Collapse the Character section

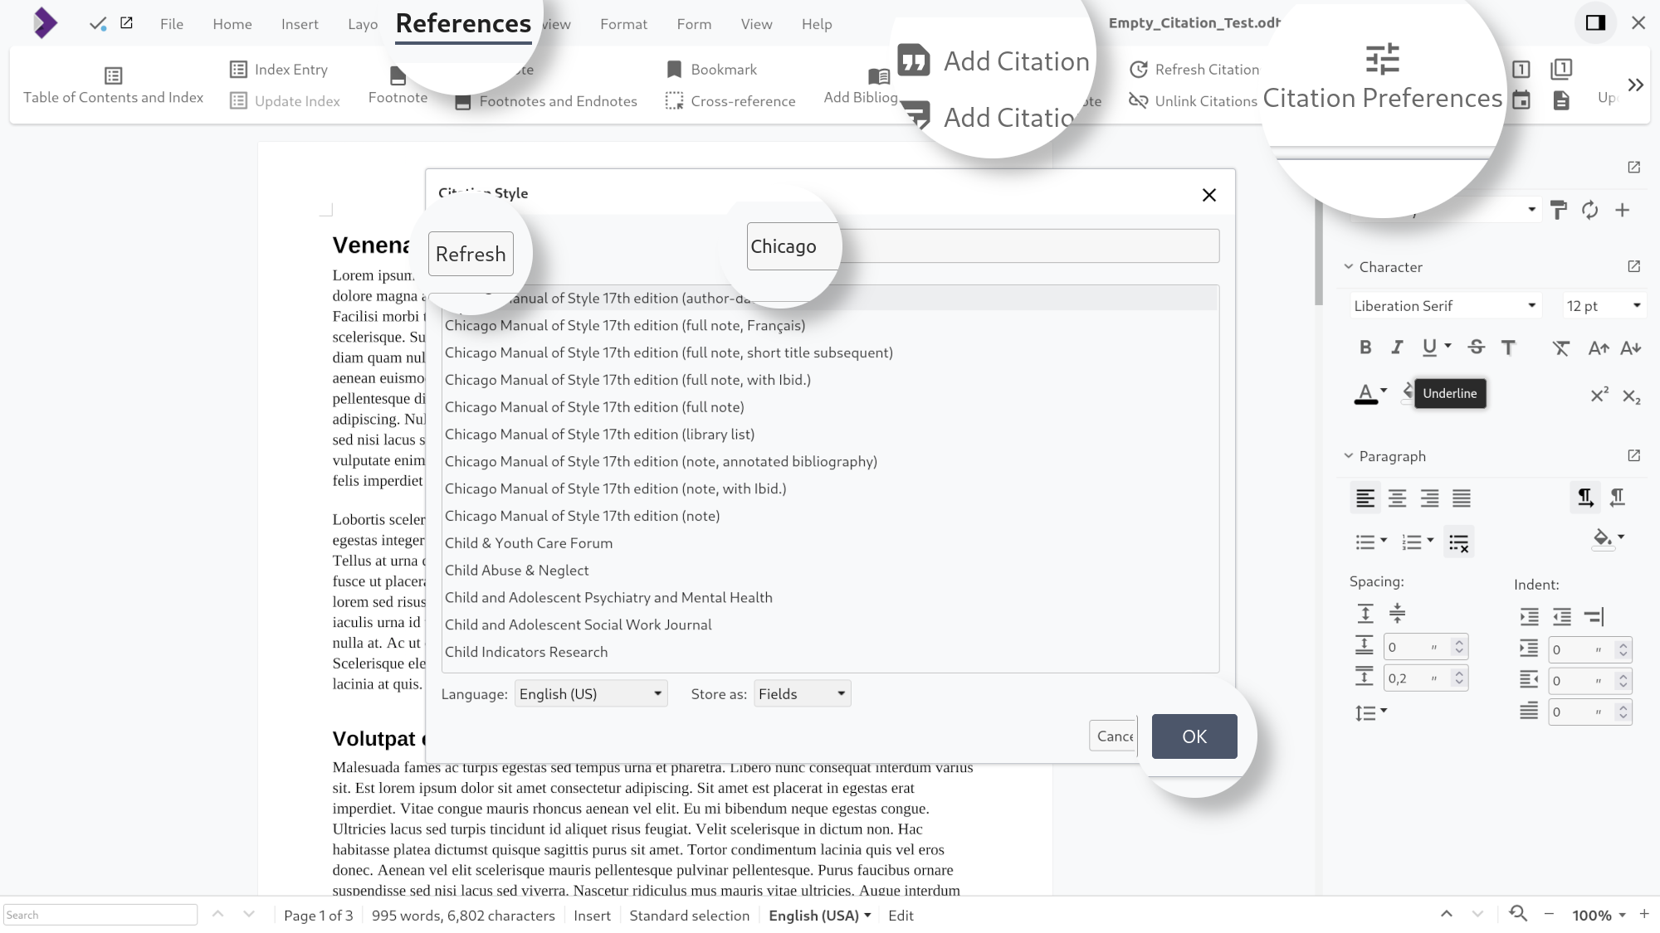tap(1349, 267)
